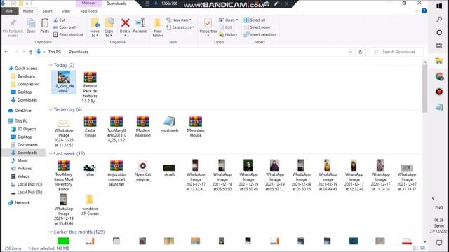Select the Mountain House archive

pyautogui.click(x=196, y=127)
